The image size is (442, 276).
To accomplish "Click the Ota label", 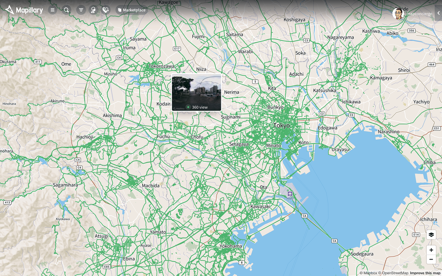I will [x=263, y=187].
